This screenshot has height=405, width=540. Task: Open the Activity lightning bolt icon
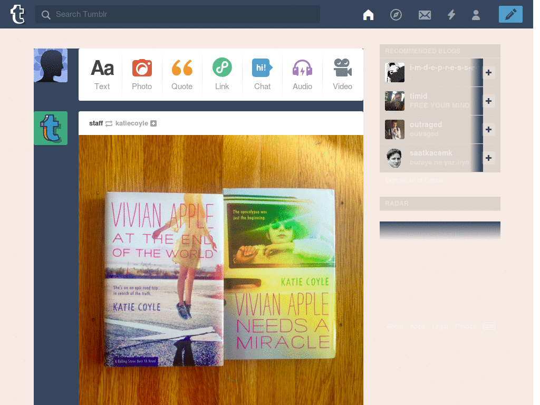[x=451, y=14]
